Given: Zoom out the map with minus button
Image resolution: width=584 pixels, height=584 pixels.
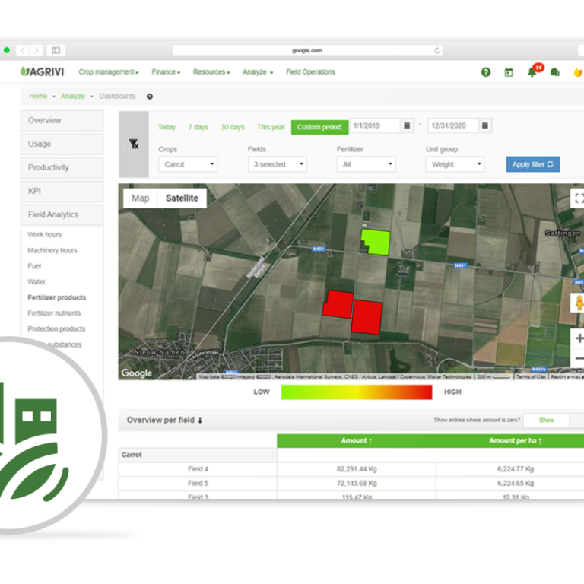Looking at the screenshot, I should coord(579,358).
